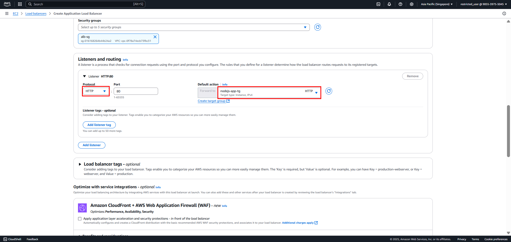Open the listener Protocol dropdown
Screen dimensions: 511x242
pyautogui.click(x=96, y=91)
